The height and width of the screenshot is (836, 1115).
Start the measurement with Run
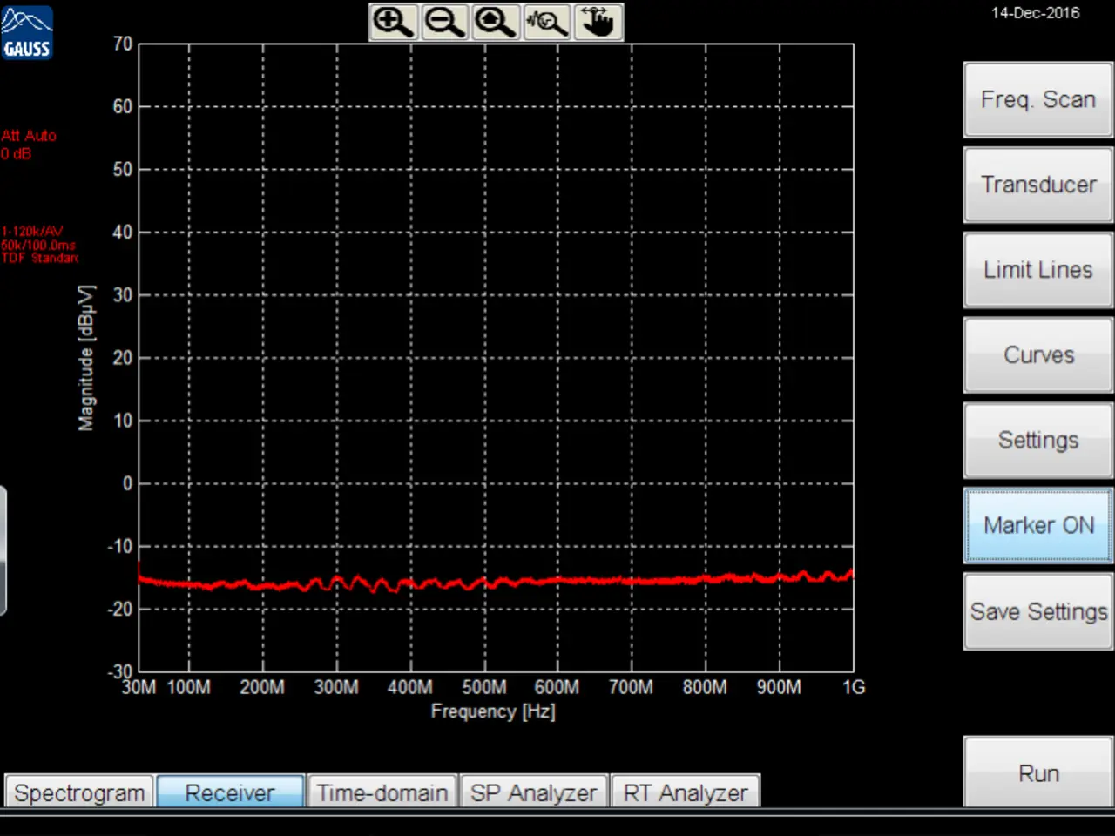tap(1037, 773)
